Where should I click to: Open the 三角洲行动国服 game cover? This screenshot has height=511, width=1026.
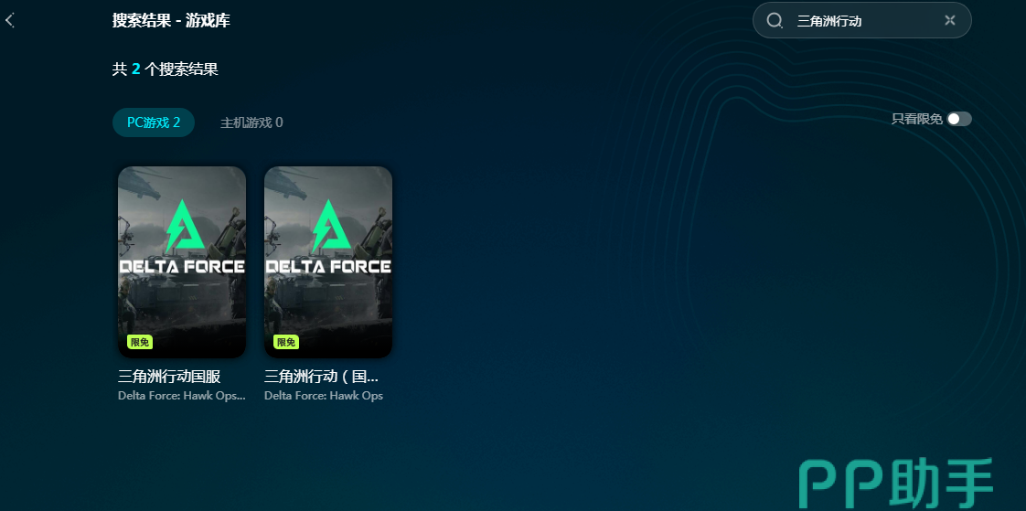pyautogui.click(x=182, y=261)
